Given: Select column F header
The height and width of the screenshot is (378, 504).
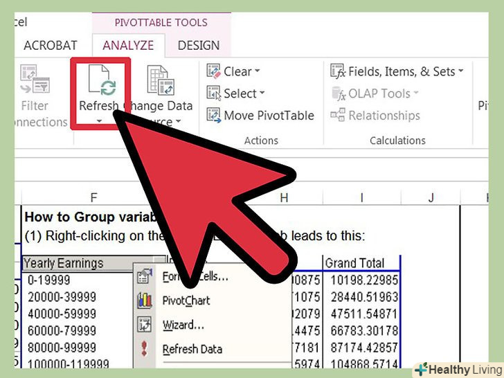Looking at the screenshot, I should pyautogui.click(x=93, y=197).
